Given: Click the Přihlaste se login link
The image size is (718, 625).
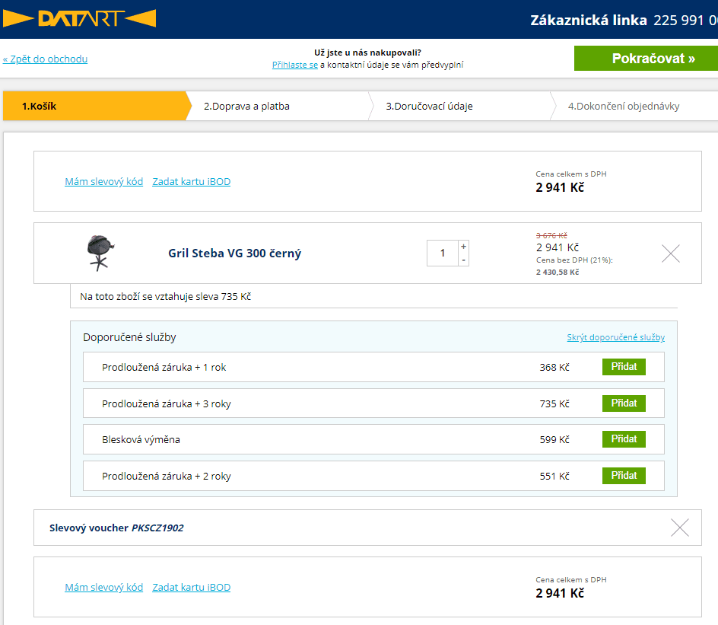Looking at the screenshot, I should pos(295,65).
